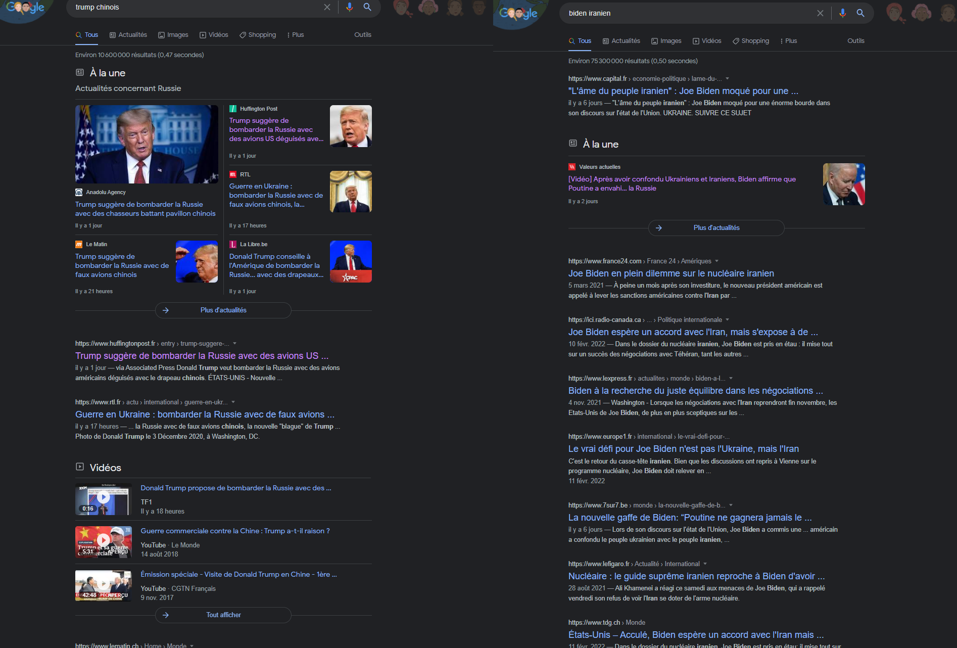
Task: Play the TF1 Donald Trump video thumbnail
Action: (x=104, y=499)
